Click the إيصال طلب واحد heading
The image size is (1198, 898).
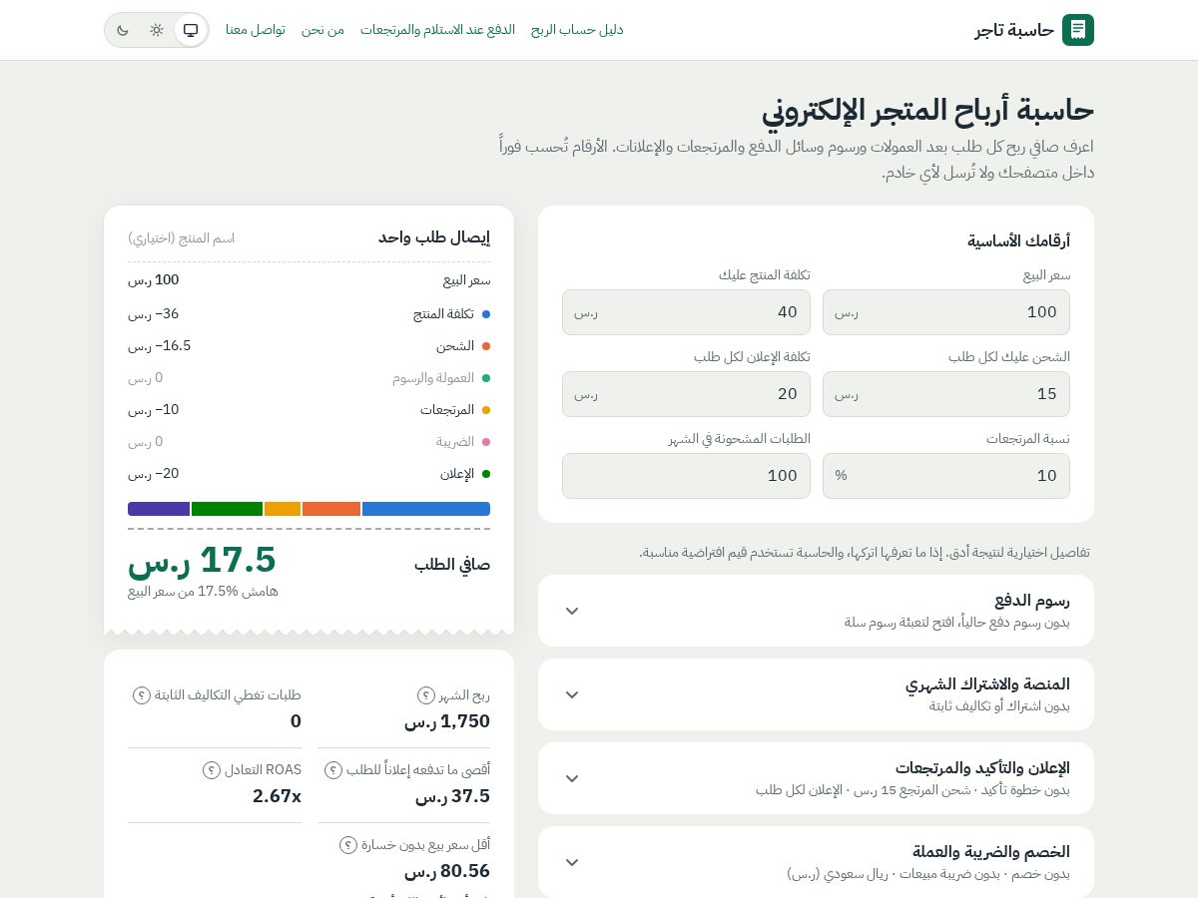click(434, 237)
